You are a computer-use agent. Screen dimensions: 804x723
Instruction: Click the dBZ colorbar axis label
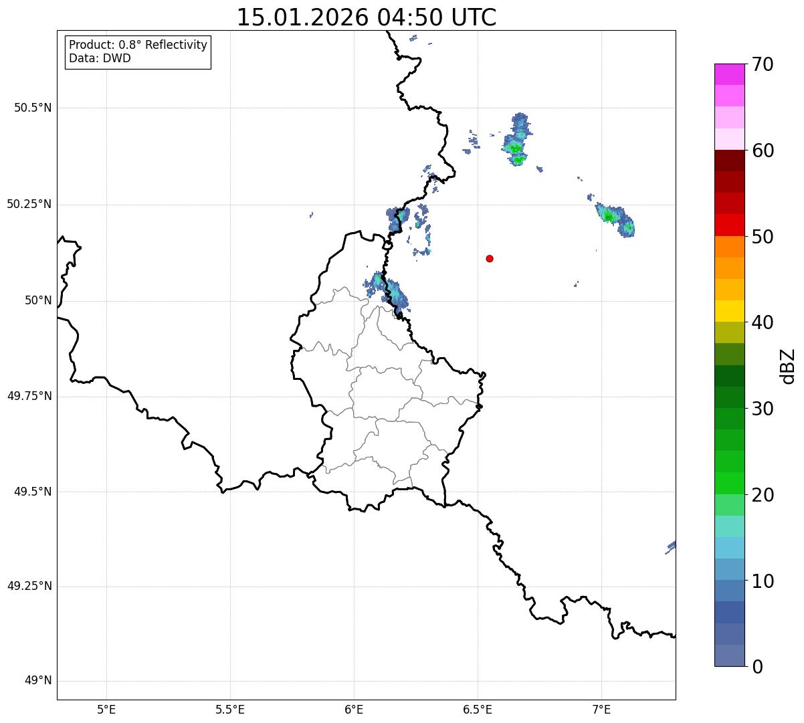point(788,366)
